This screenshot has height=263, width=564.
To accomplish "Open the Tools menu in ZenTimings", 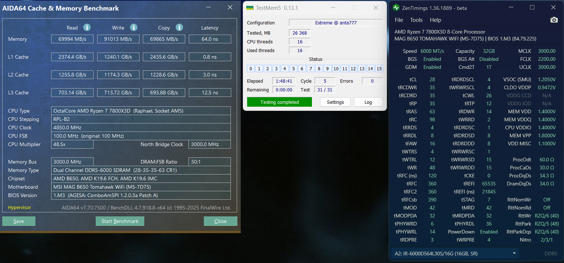I will click(x=416, y=20).
